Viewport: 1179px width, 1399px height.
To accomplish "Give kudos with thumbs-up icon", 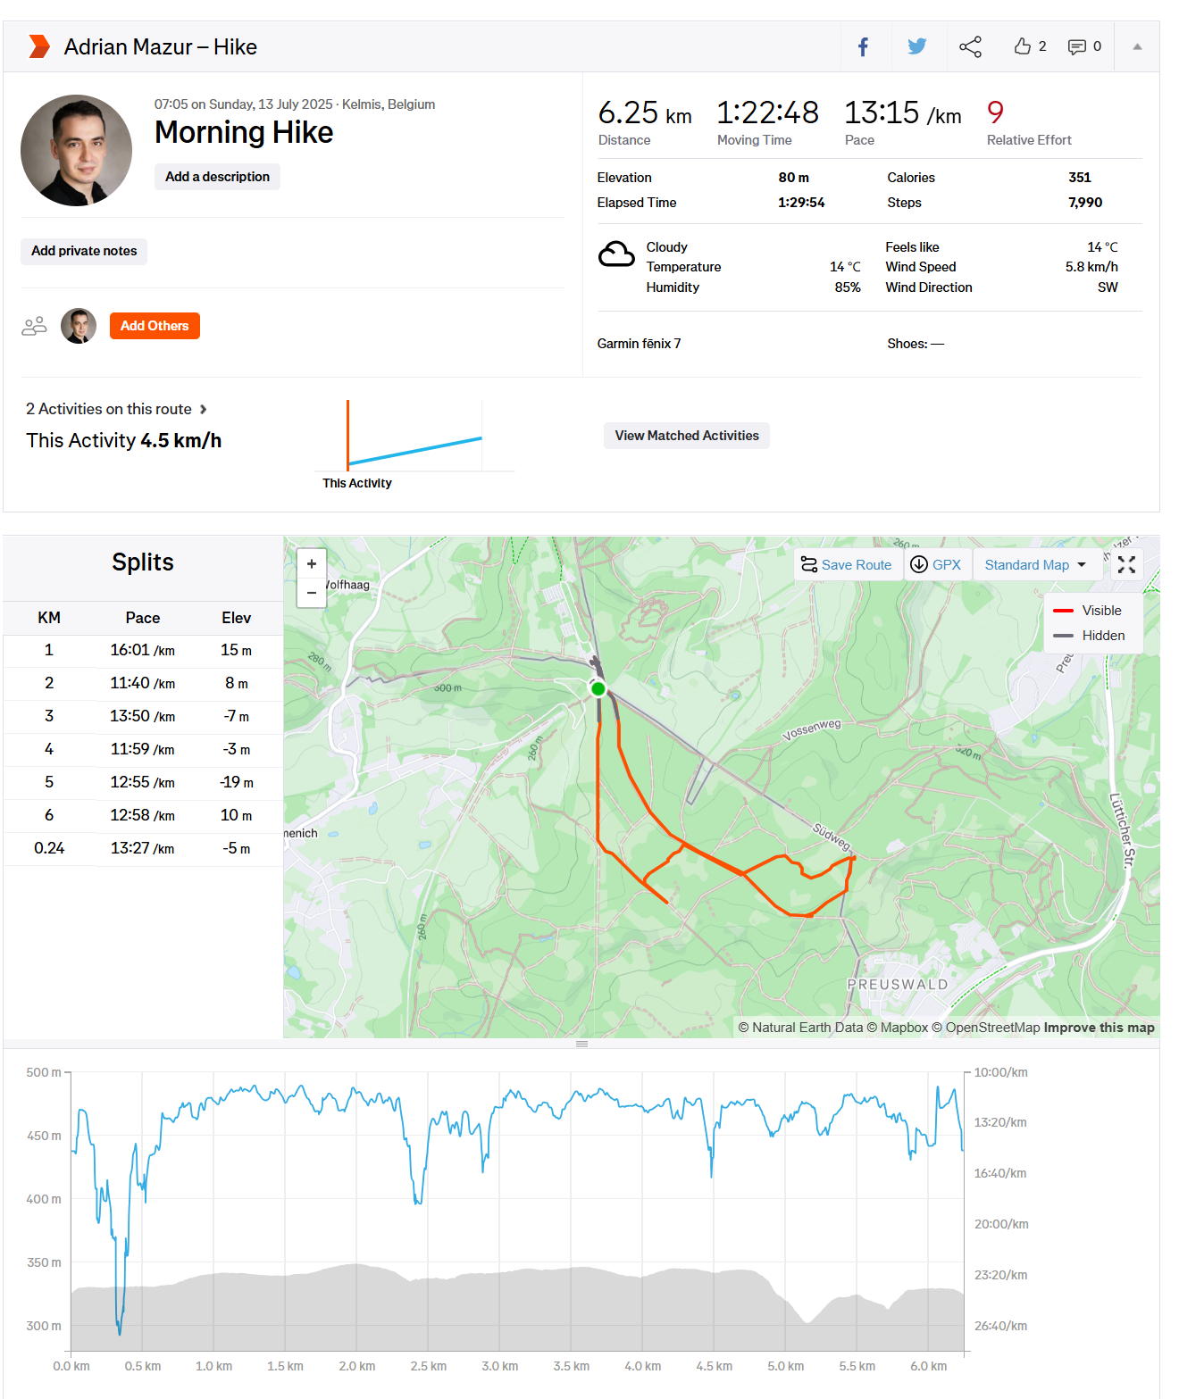I will click(x=1023, y=46).
